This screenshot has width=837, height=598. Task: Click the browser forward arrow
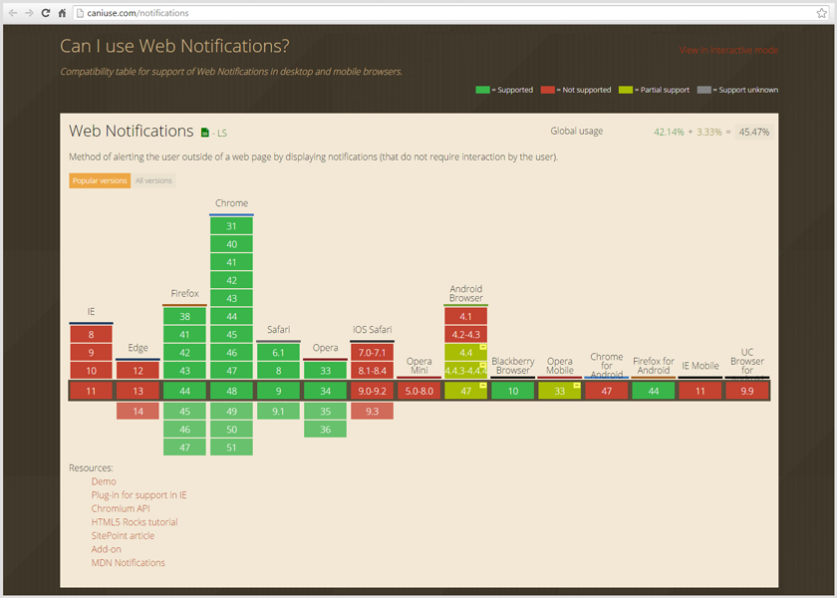(29, 13)
